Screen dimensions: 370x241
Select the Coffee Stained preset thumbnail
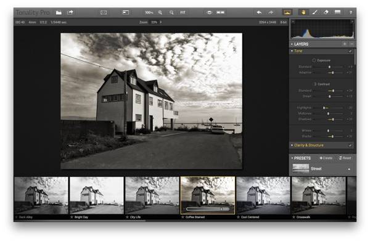tap(208, 195)
